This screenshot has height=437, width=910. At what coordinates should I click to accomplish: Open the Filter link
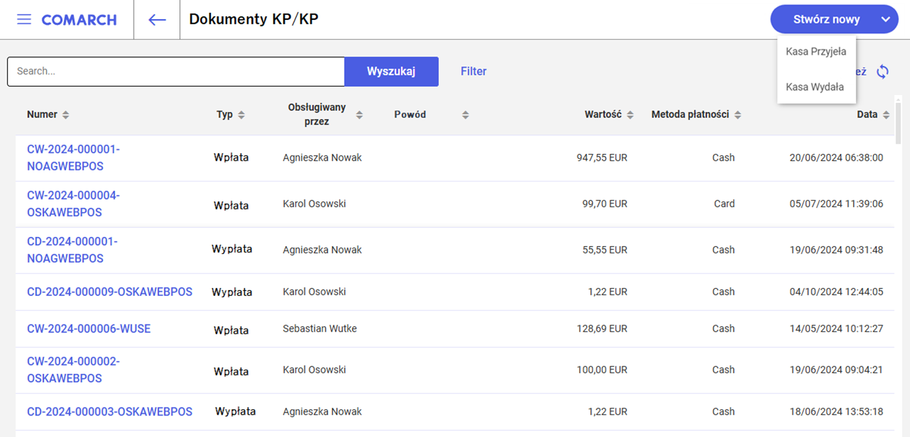pyautogui.click(x=473, y=71)
